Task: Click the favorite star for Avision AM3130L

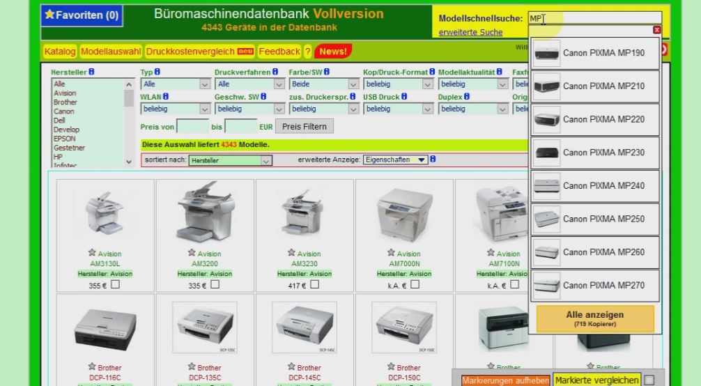Action: pos(92,253)
